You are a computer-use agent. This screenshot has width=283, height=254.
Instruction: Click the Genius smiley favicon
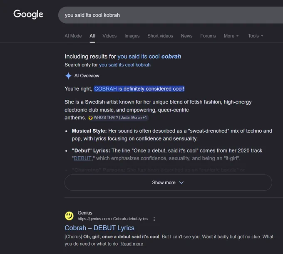click(x=69, y=216)
